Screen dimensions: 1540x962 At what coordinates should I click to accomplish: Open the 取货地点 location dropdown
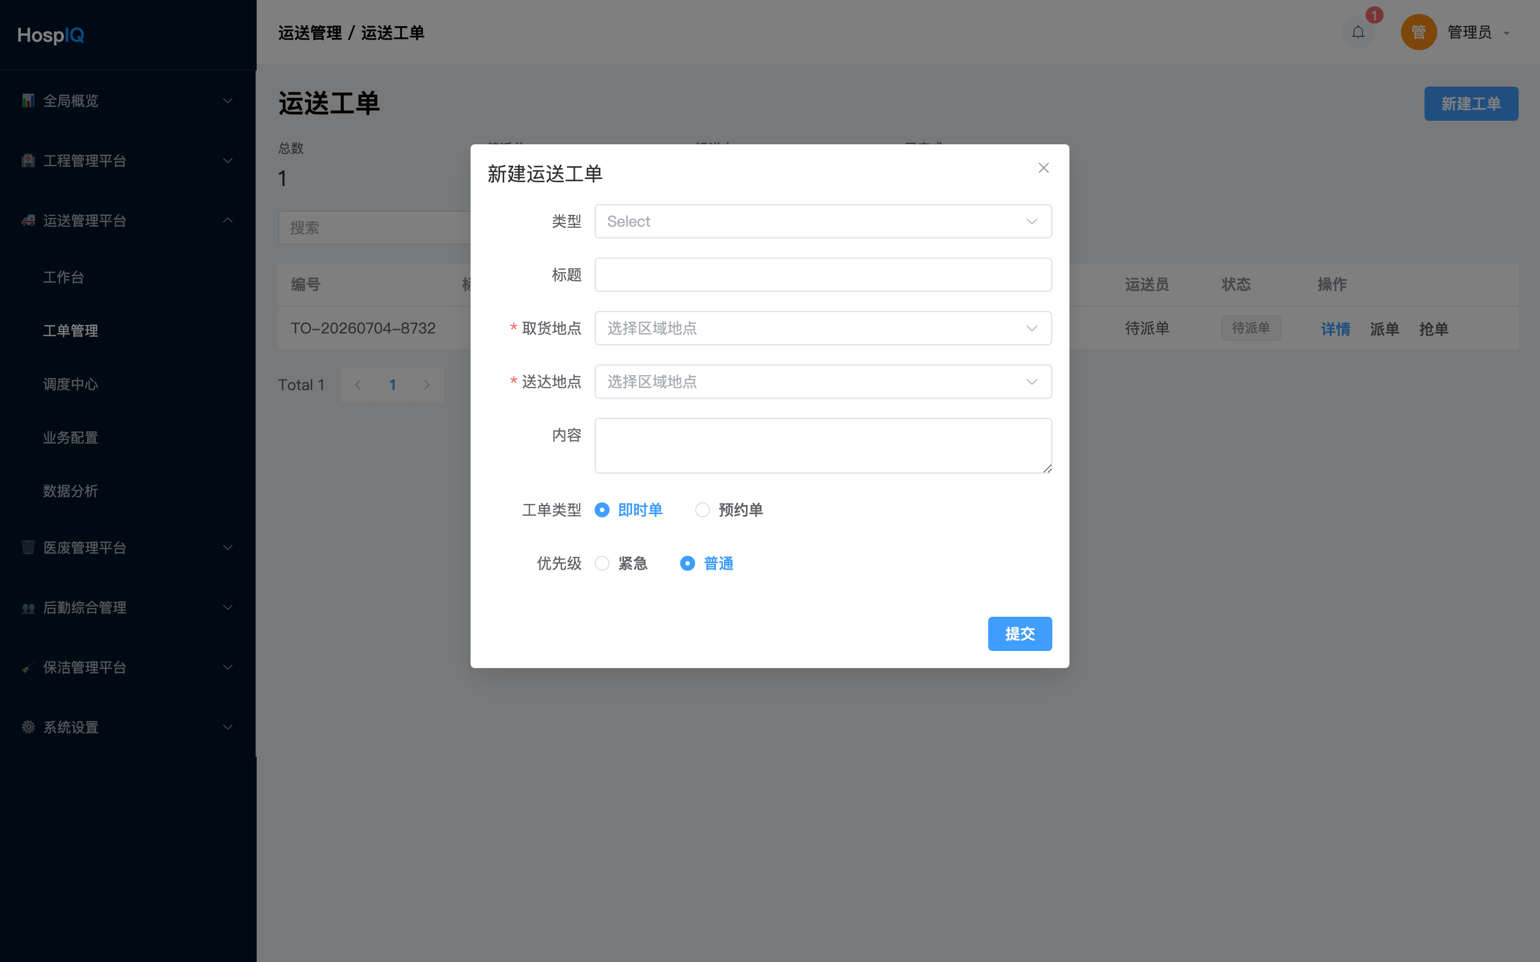[823, 328]
